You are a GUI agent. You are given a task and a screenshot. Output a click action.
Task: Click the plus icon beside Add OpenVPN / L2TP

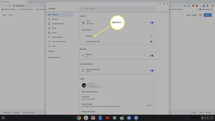tap(151, 42)
